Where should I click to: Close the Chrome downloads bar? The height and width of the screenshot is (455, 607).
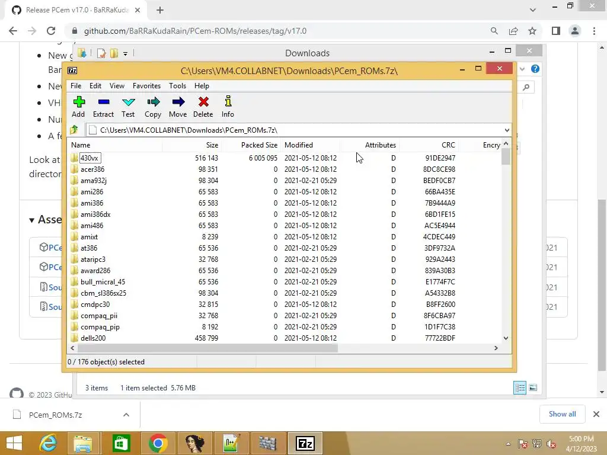[596, 414]
